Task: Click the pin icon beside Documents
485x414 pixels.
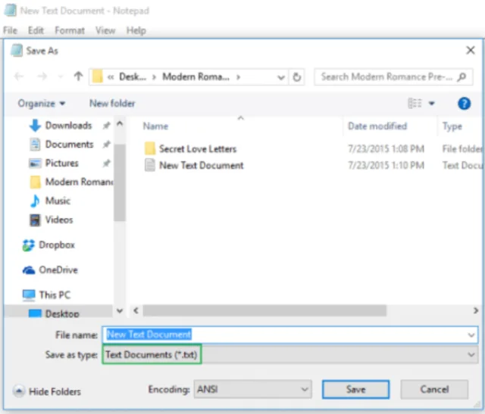Action: click(x=106, y=145)
